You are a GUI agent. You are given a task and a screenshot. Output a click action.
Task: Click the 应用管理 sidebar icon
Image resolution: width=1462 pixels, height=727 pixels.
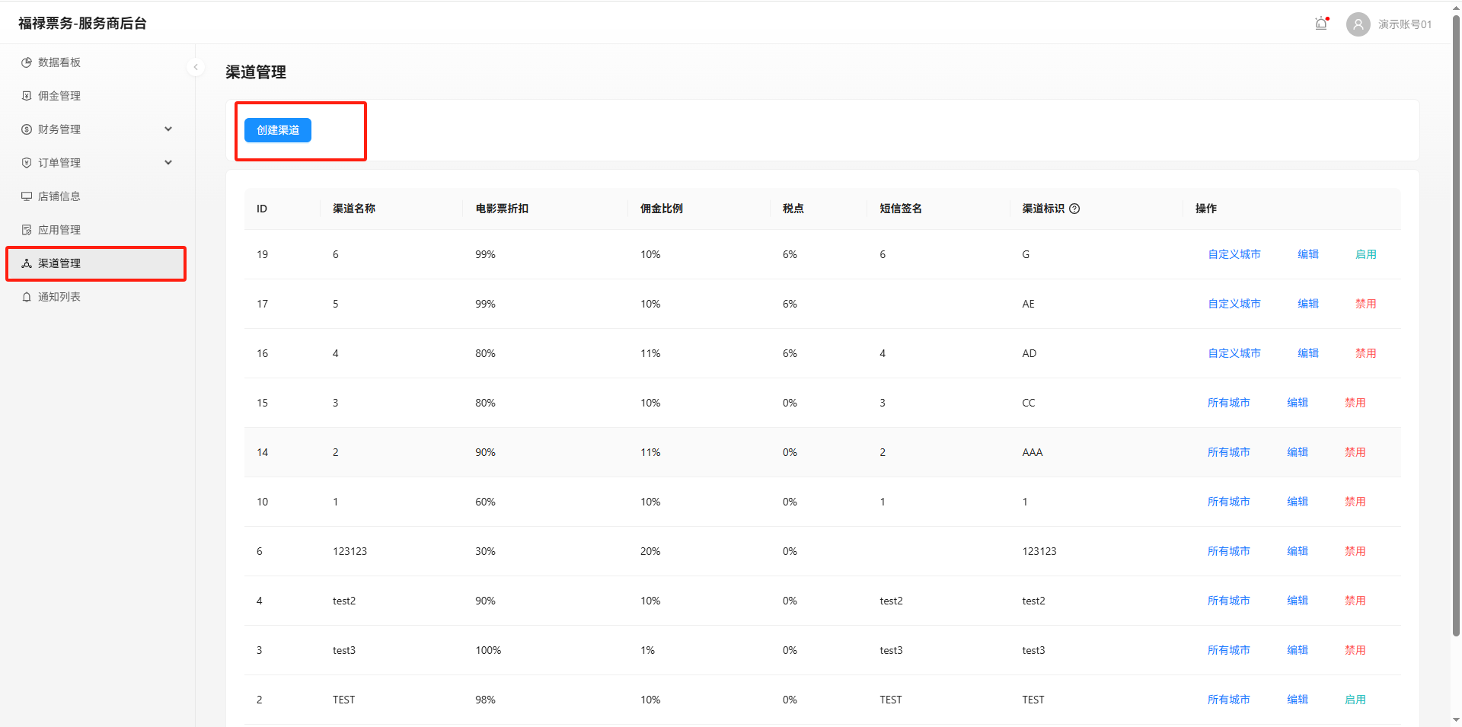tap(27, 230)
